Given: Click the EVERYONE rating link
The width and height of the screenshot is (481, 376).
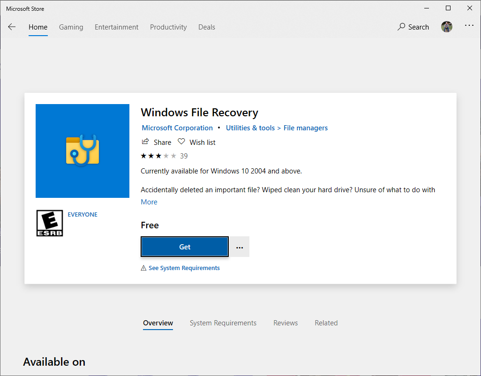Looking at the screenshot, I should click(x=83, y=214).
